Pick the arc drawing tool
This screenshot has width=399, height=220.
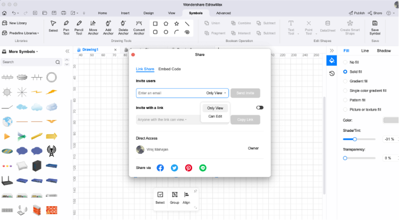[x=177, y=32]
